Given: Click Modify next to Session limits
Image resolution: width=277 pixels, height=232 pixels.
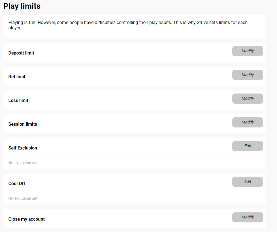Looking at the screenshot, I should 247,122.
